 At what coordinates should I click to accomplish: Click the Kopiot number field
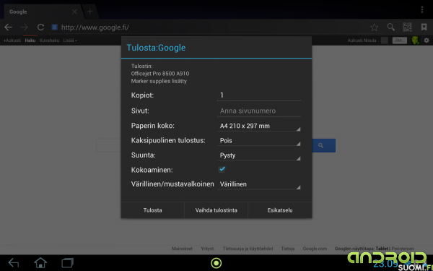[x=259, y=95]
